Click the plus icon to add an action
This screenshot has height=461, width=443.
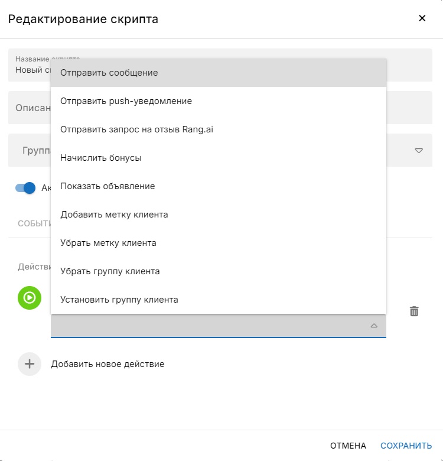pyautogui.click(x=30, y=364)
